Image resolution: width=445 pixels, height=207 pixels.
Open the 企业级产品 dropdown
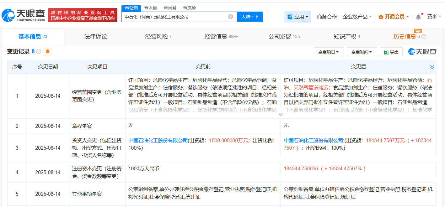356,17
